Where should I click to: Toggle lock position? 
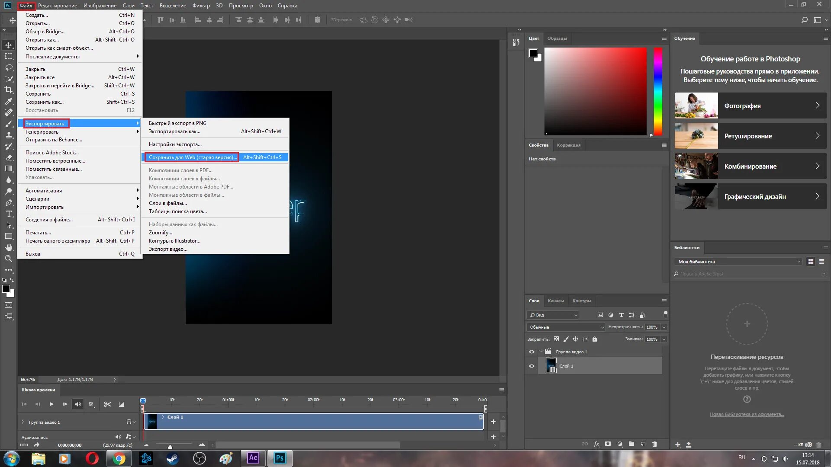tap(575, 339)
